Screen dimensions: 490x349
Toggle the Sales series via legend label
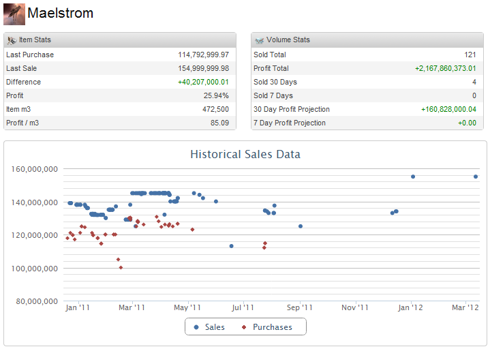[215, 327]
